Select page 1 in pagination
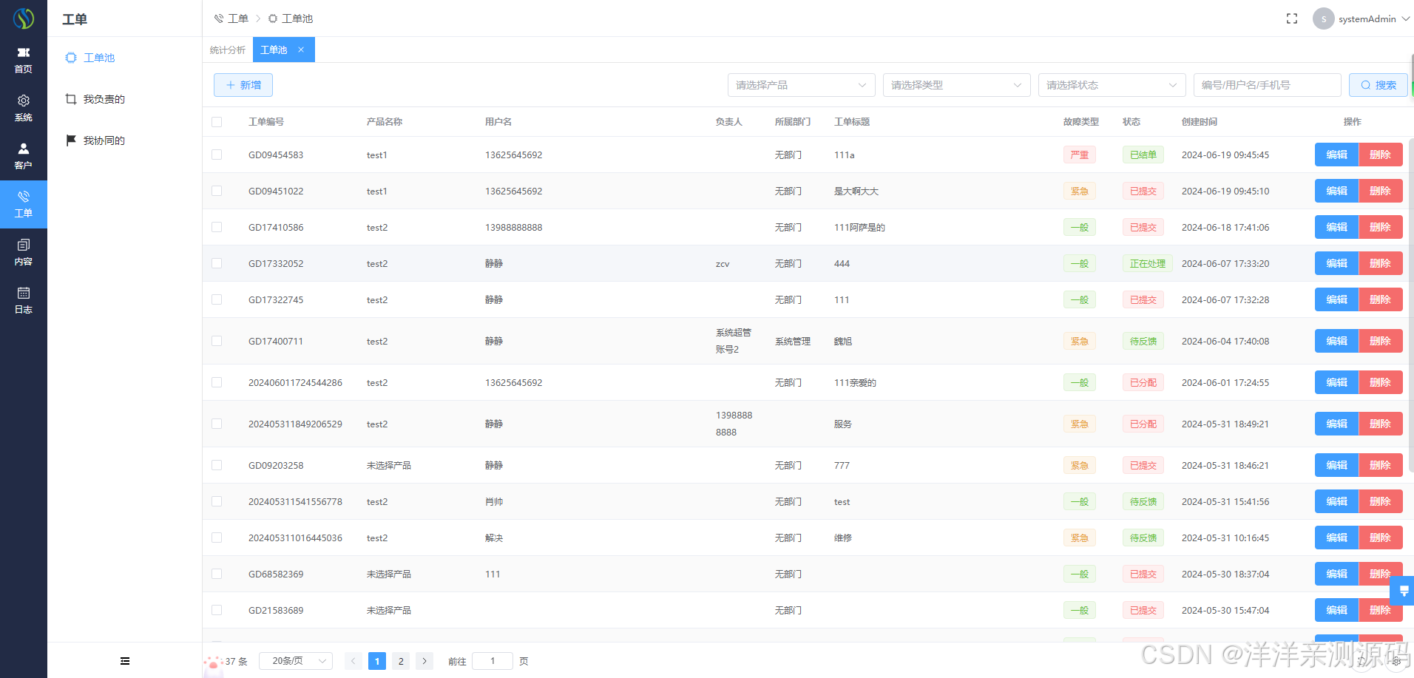This screenshot has height=678, width=1414. pyautogui.click(x=377, y=661)
